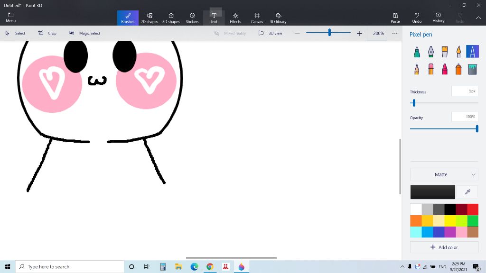Choose the dark red color swatch
486x273 pixels.
(x=461, y=209)
